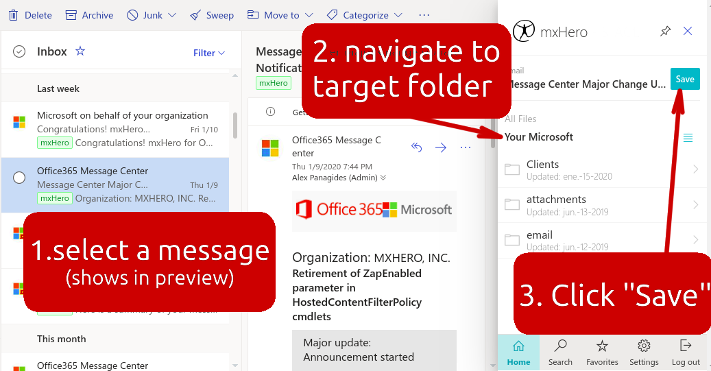Click the info icon in reading pane banner
Viewport: 711px width, 371px height.
pyautogui.click(x=270, y=112)
